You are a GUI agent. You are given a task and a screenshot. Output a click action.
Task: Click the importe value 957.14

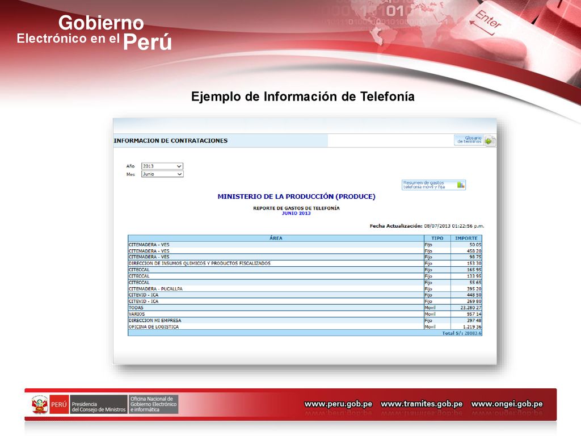[474, 313]
